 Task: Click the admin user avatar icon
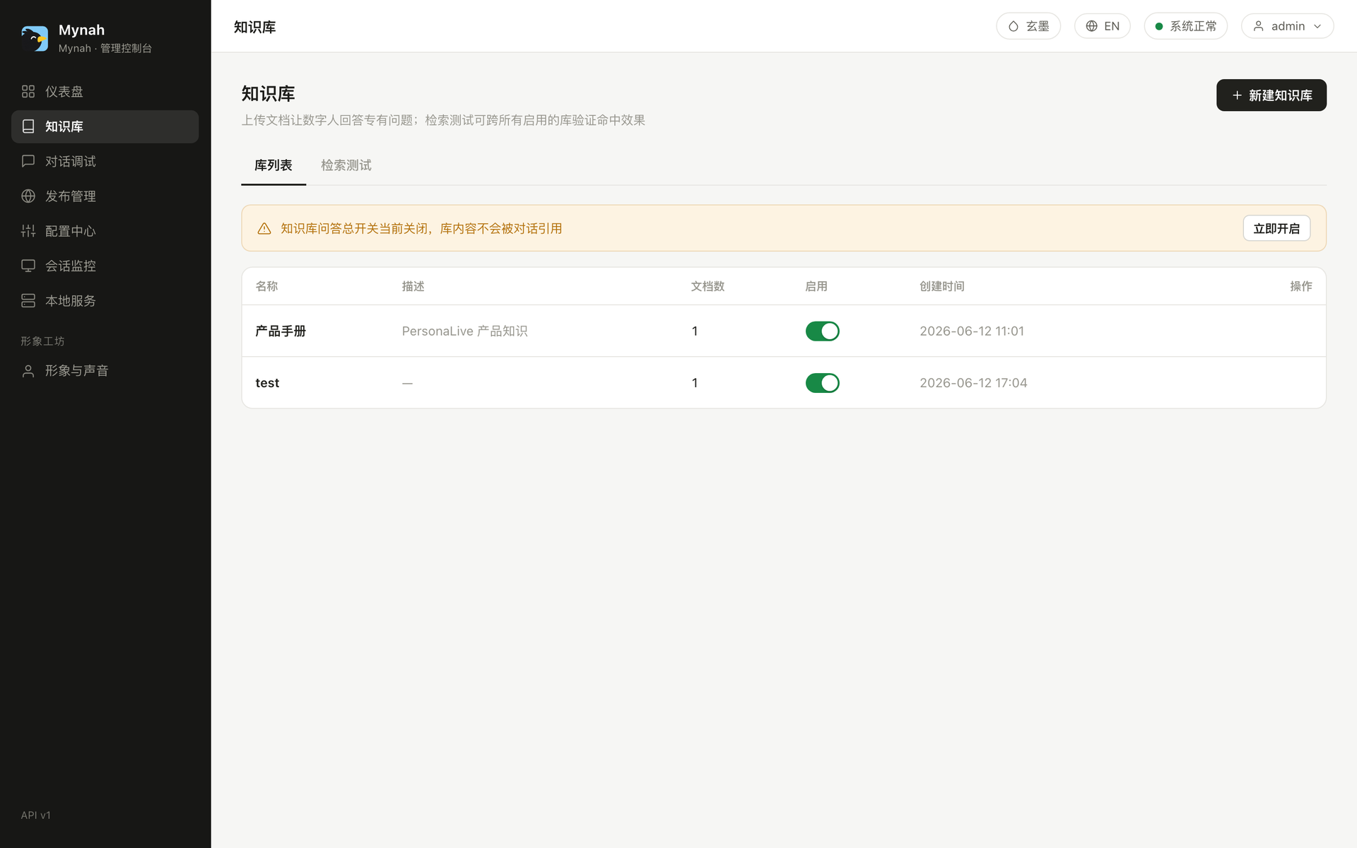tap(1259, 26)
